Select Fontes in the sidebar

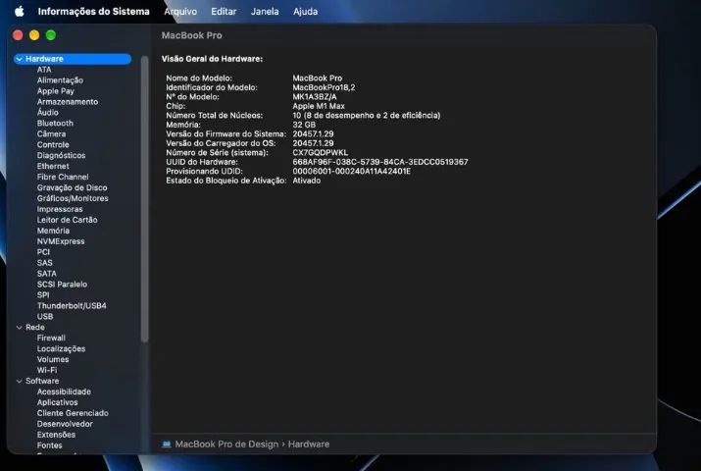tap(50, 445)
